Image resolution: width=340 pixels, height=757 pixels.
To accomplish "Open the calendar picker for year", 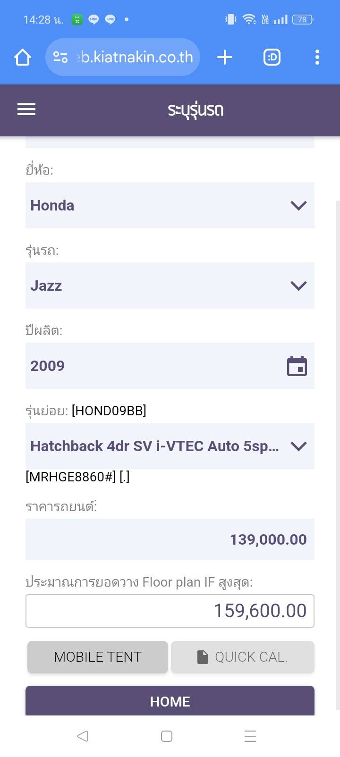I will [x=297, y=366].
